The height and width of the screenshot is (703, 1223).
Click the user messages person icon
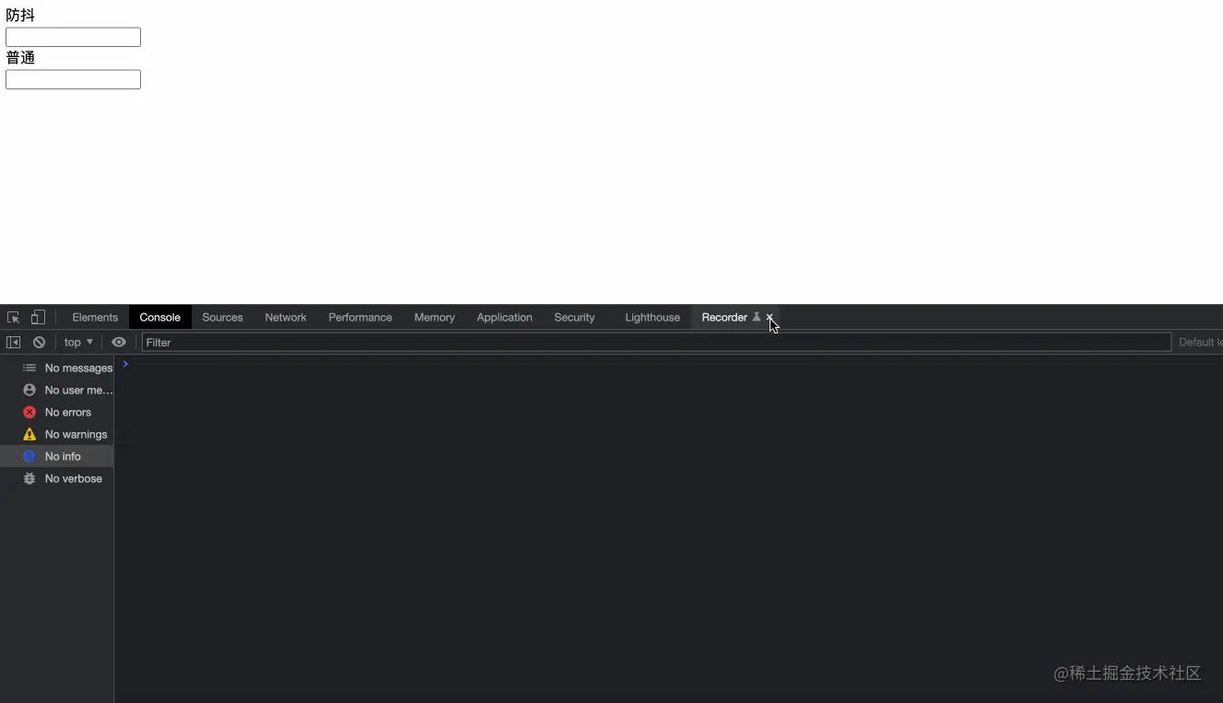click(x=29, y=390)
